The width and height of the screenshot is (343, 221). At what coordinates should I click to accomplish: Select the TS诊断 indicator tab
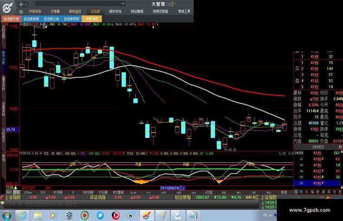point(103,192)
